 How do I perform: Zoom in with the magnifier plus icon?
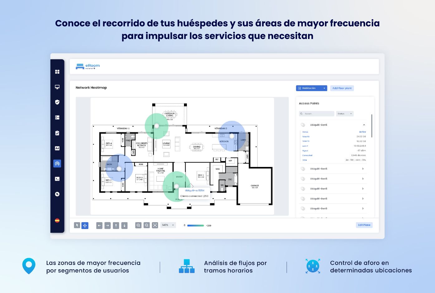[138, 225]
